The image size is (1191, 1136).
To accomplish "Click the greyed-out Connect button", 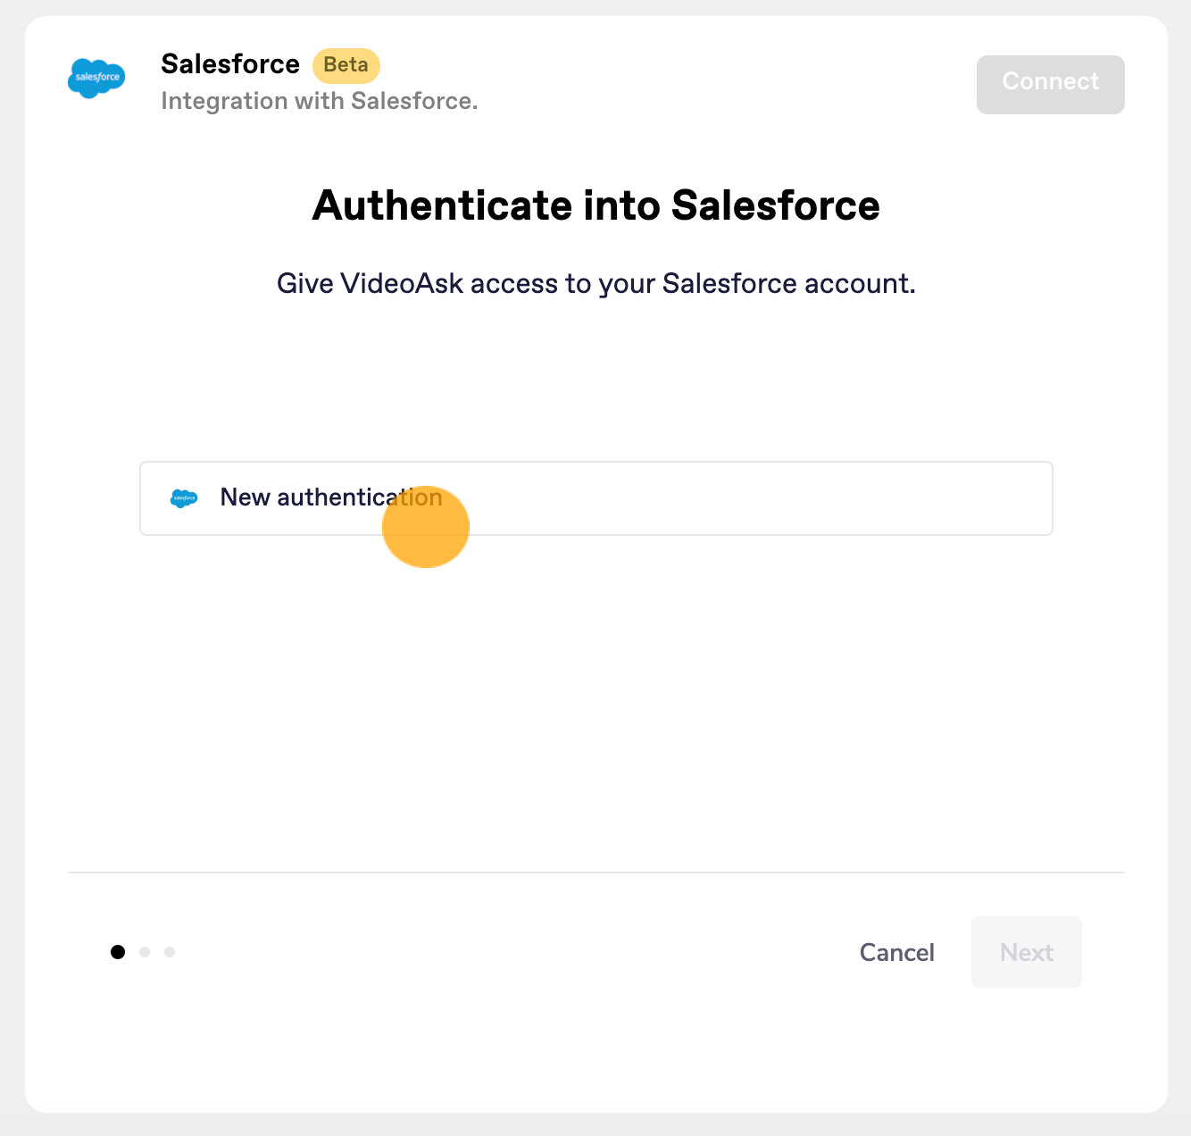I will (x=1051, y=85).
